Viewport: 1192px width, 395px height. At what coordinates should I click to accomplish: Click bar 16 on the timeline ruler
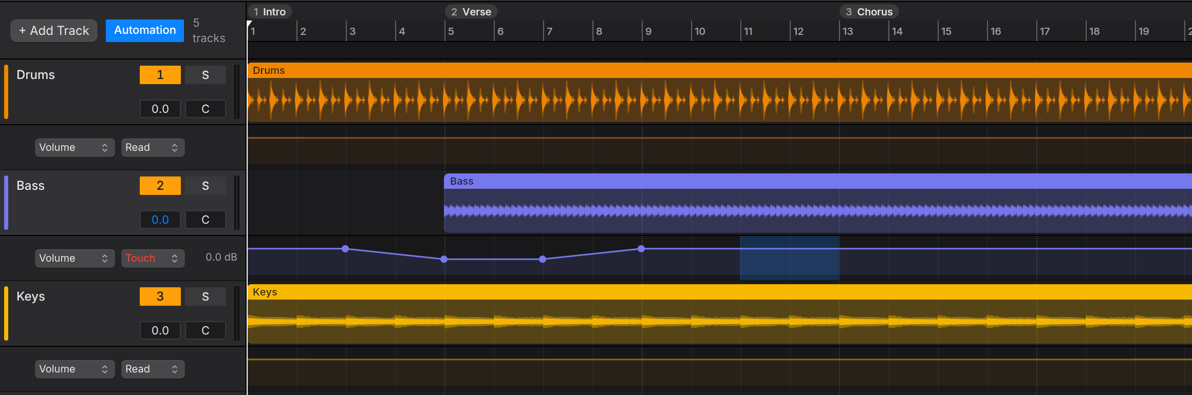click(x=996, y=31)
